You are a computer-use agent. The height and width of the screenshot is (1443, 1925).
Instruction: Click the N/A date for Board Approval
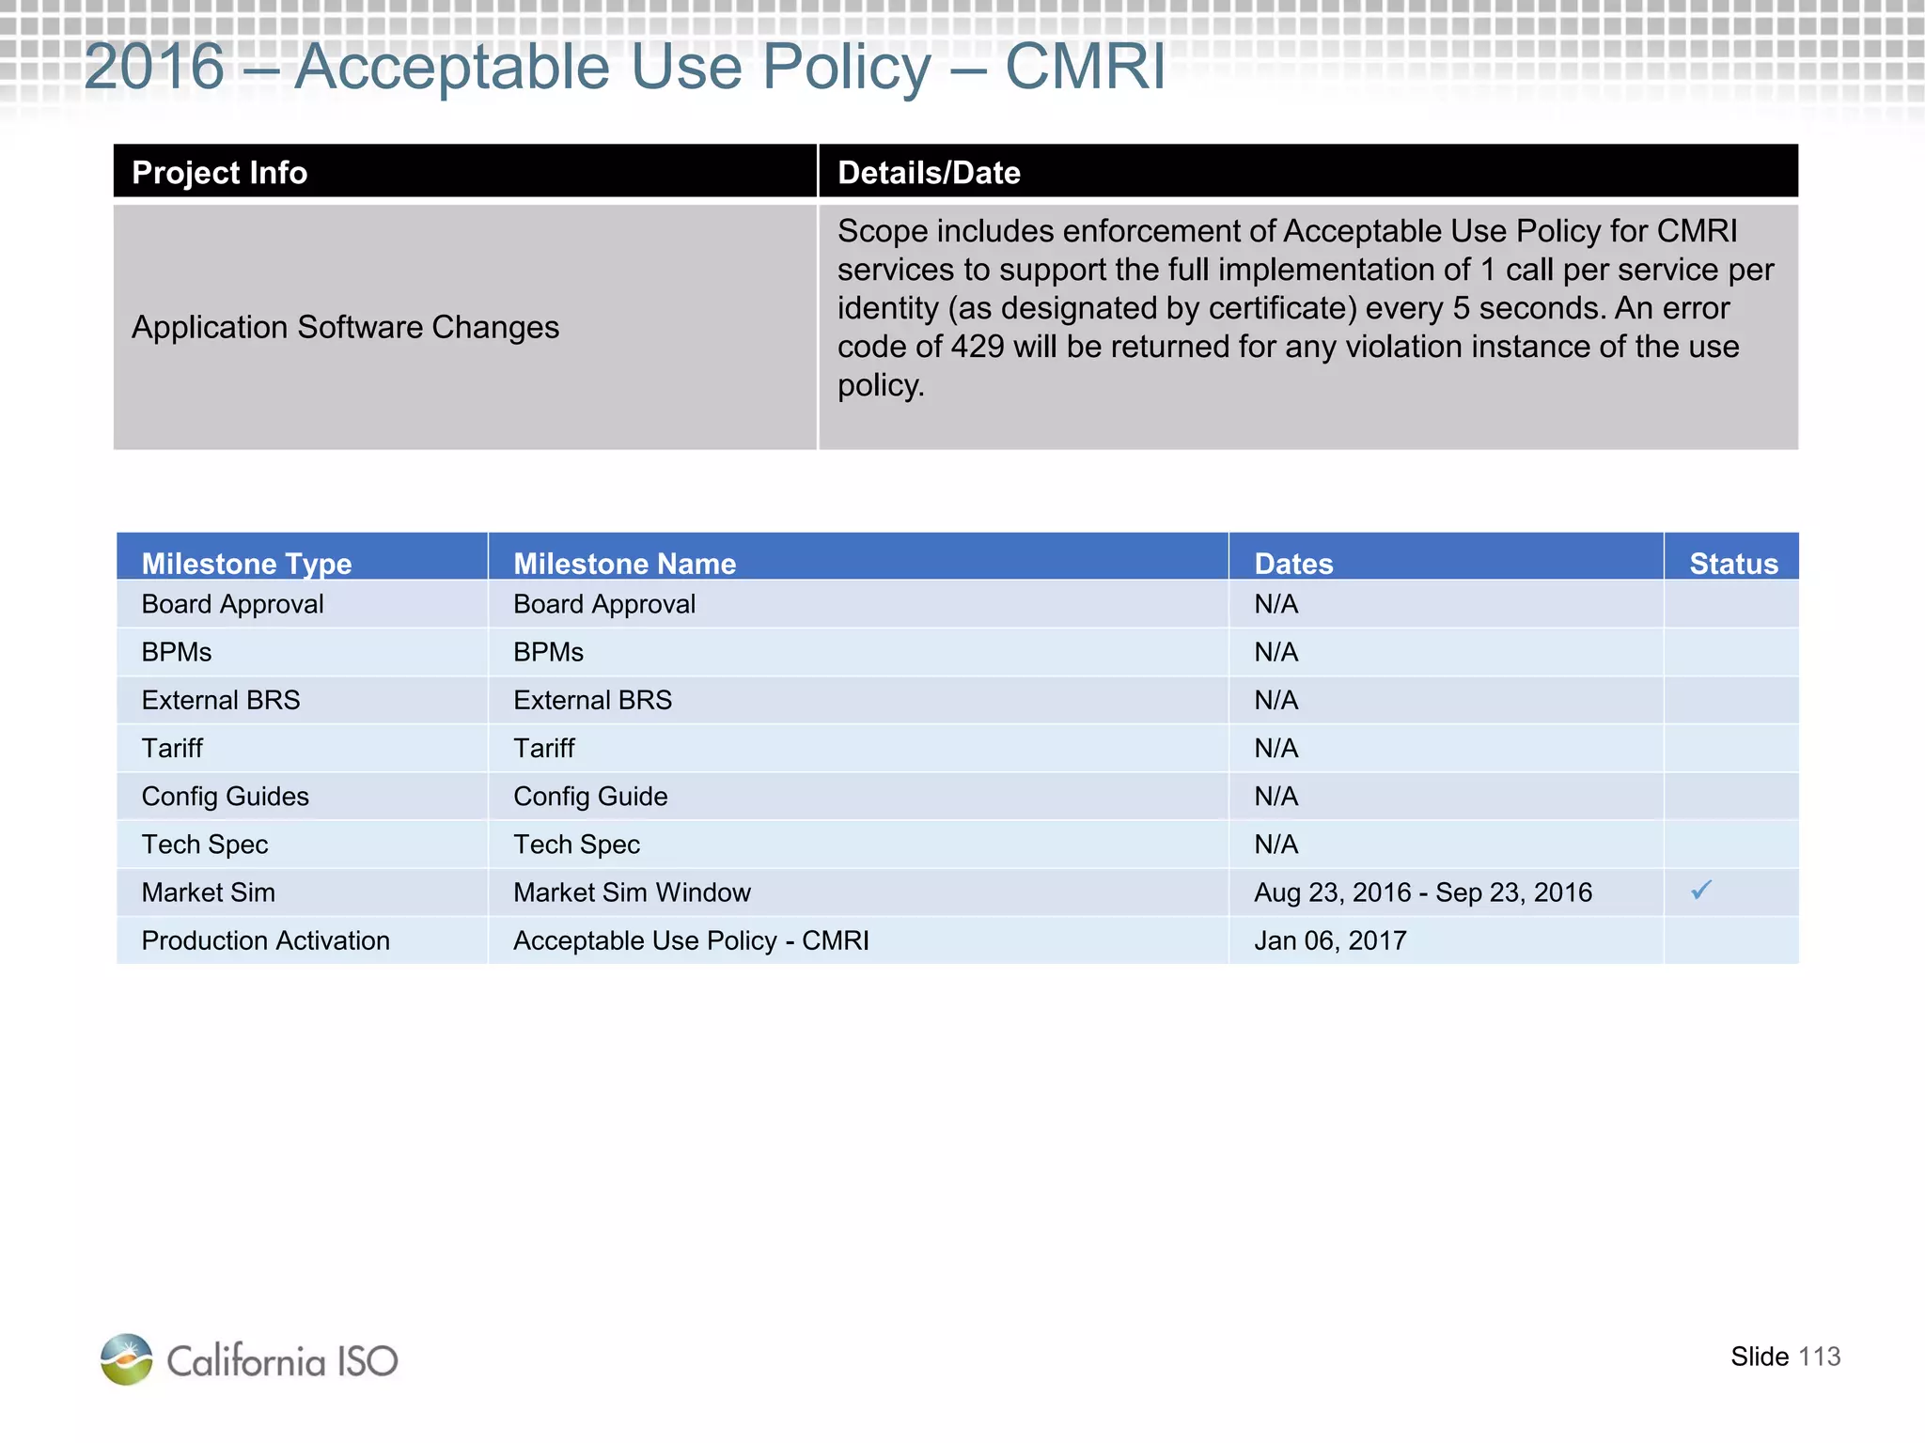[x=1276, y=604]
